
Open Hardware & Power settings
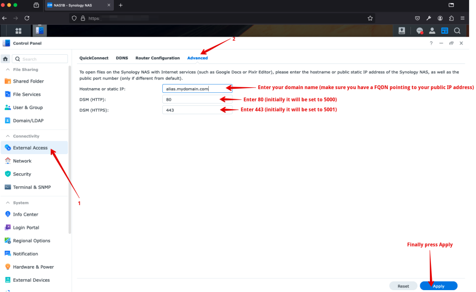pos(34,267)
